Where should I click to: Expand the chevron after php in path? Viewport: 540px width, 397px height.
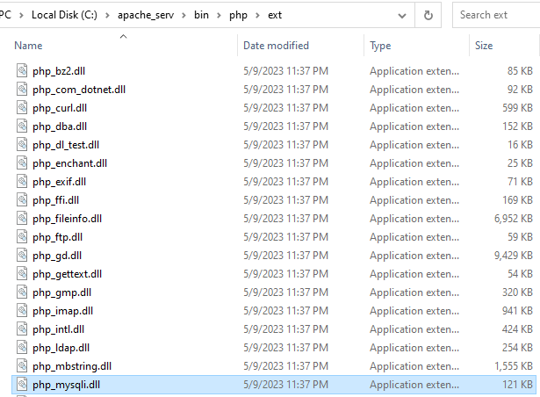(x=257, y=16)
